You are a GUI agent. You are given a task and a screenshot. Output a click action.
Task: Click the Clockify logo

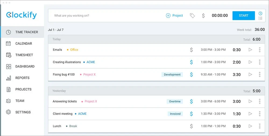22,15
